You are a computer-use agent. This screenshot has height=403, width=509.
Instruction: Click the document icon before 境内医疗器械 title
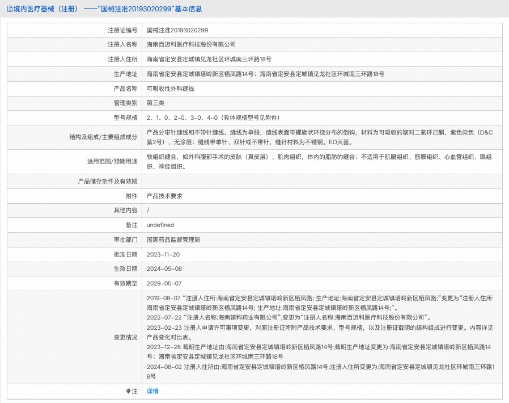coord(8,9)
